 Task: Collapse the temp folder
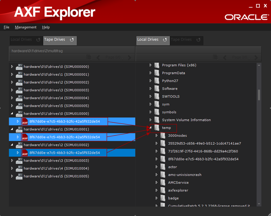point(150,128)
